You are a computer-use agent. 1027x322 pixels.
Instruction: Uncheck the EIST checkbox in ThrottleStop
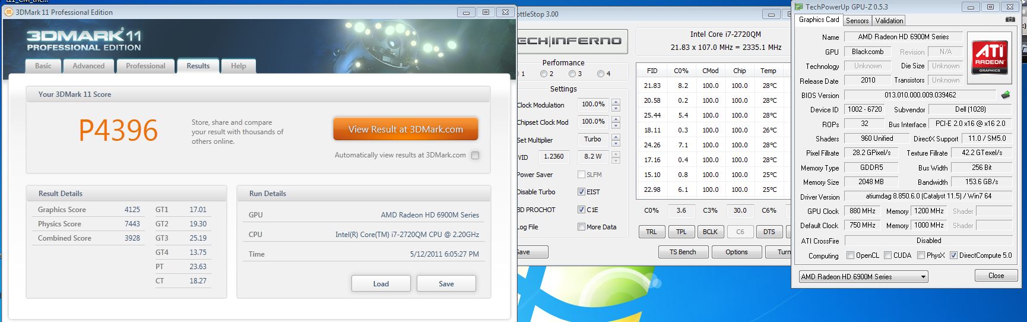pyautogui.click(x=581, y=192)
